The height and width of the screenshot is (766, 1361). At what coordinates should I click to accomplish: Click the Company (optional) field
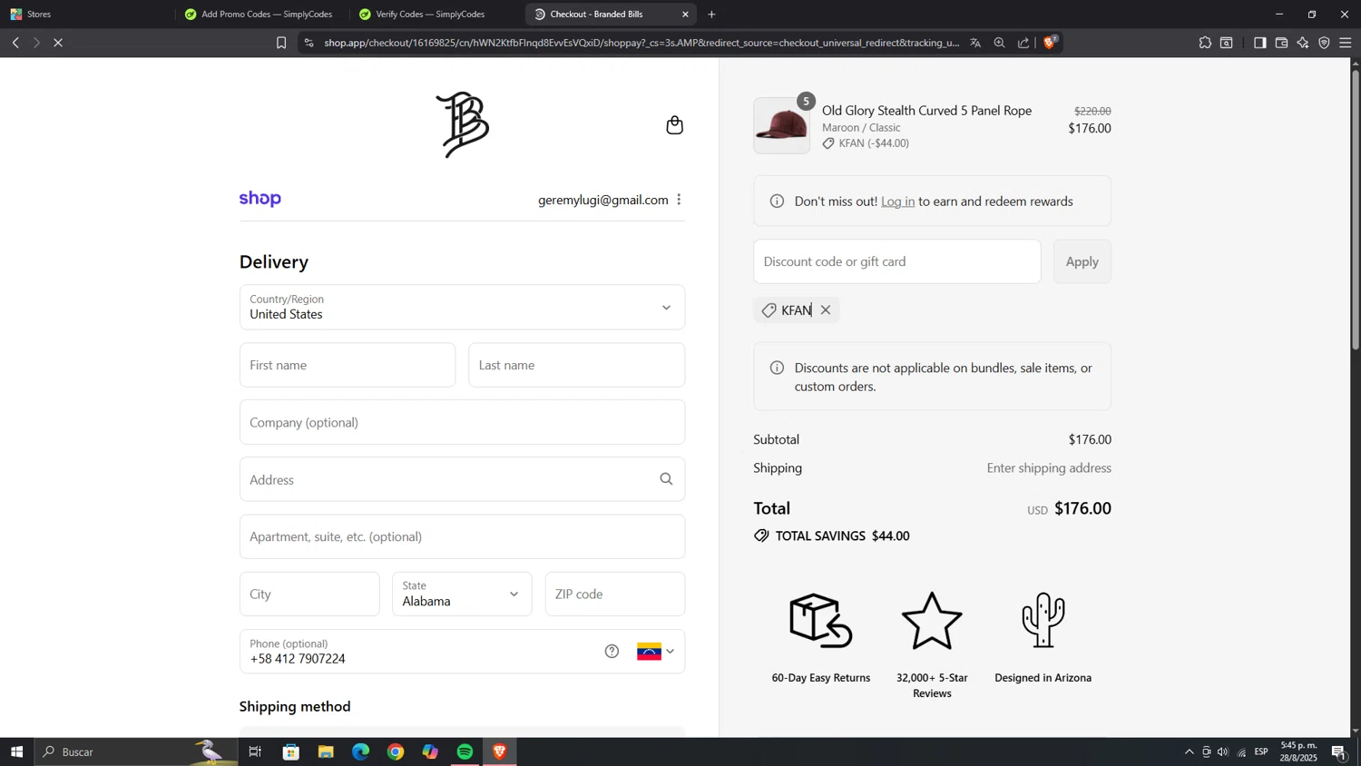coord(462,422)
